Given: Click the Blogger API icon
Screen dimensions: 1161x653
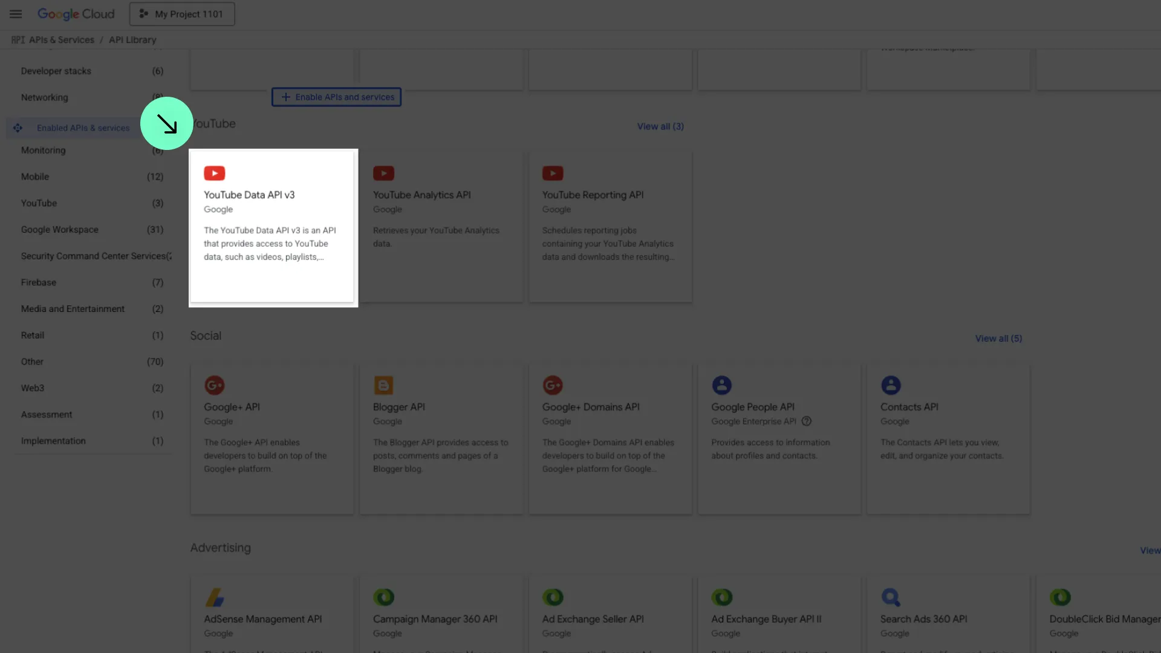Looking at the screenshot, I should (x=383, y=385).
